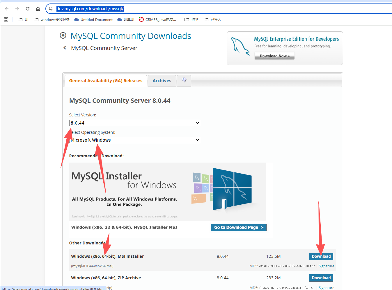Click the MySQL Community Server breadcrumb text
The width and height of the screenshot is (392, 290).
104,48
